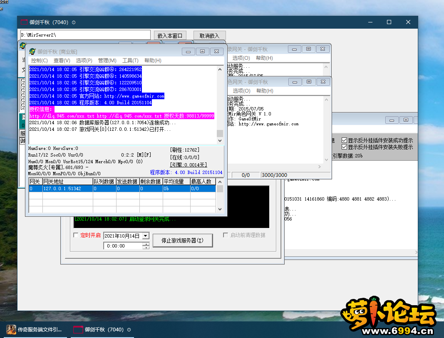Click the 御剑千秋 [商业版] window app icon

click(32, 51)
